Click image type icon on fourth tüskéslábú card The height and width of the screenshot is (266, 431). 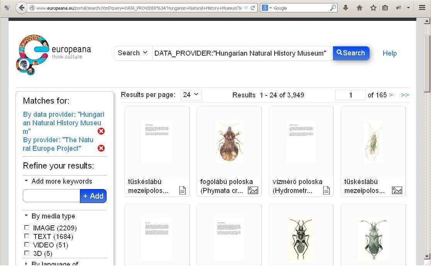pos(397,190)
